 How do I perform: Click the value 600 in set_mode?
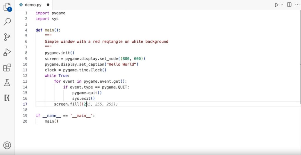click(x=138, y=59)
